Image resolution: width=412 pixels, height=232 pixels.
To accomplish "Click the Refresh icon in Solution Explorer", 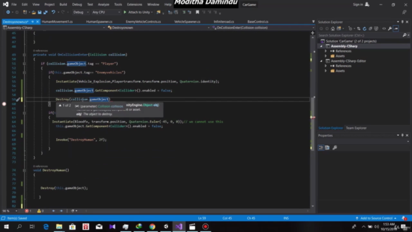I will tap(364, 28).
